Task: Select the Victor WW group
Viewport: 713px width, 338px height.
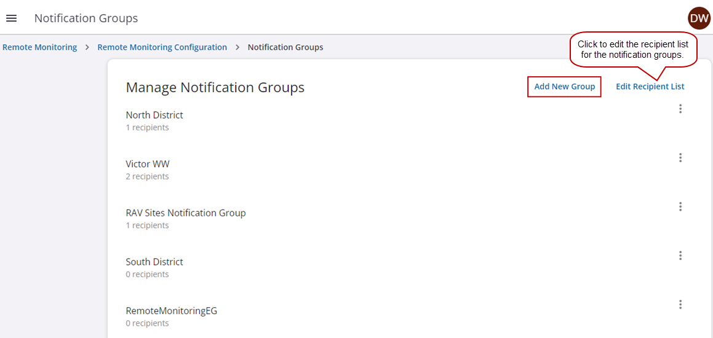Action: pos(148,164)
